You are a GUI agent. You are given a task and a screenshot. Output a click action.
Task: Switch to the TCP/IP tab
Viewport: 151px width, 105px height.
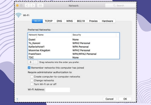pyautogui.click(x=49, y=21)
